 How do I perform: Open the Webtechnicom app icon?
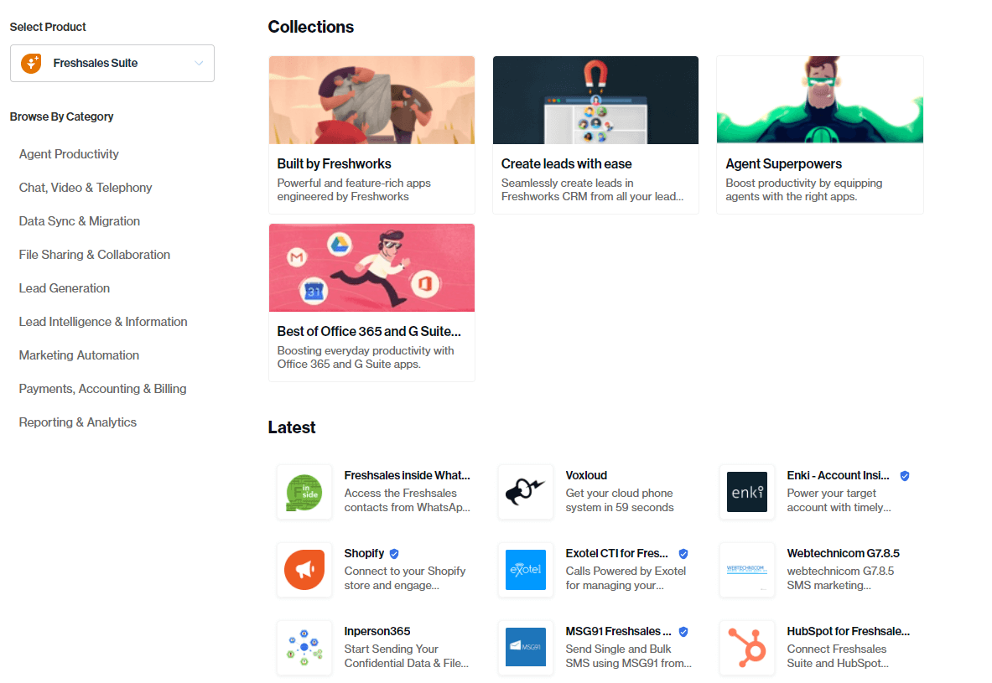click(747, 570)
